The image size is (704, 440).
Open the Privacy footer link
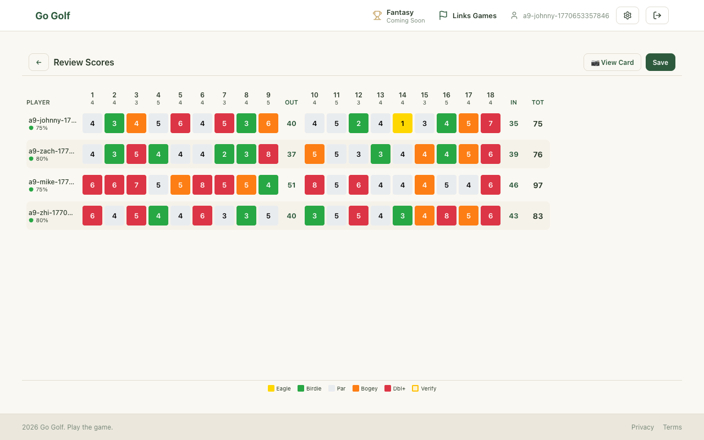click(x=642, y=427)
